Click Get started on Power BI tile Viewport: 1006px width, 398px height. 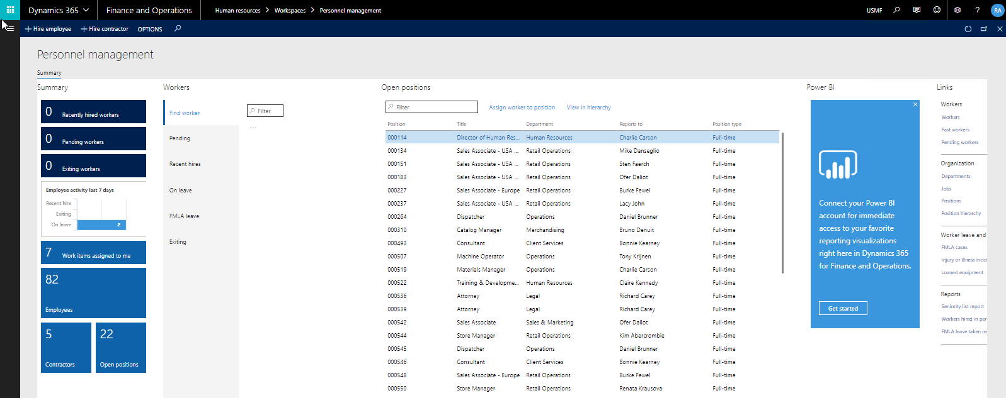tap(843, 308)
